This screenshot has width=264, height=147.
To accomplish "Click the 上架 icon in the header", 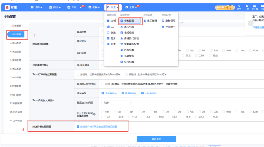I will [x=247, y=7].
